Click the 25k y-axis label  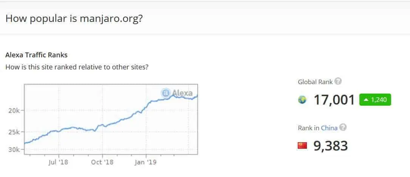[14, 132]
